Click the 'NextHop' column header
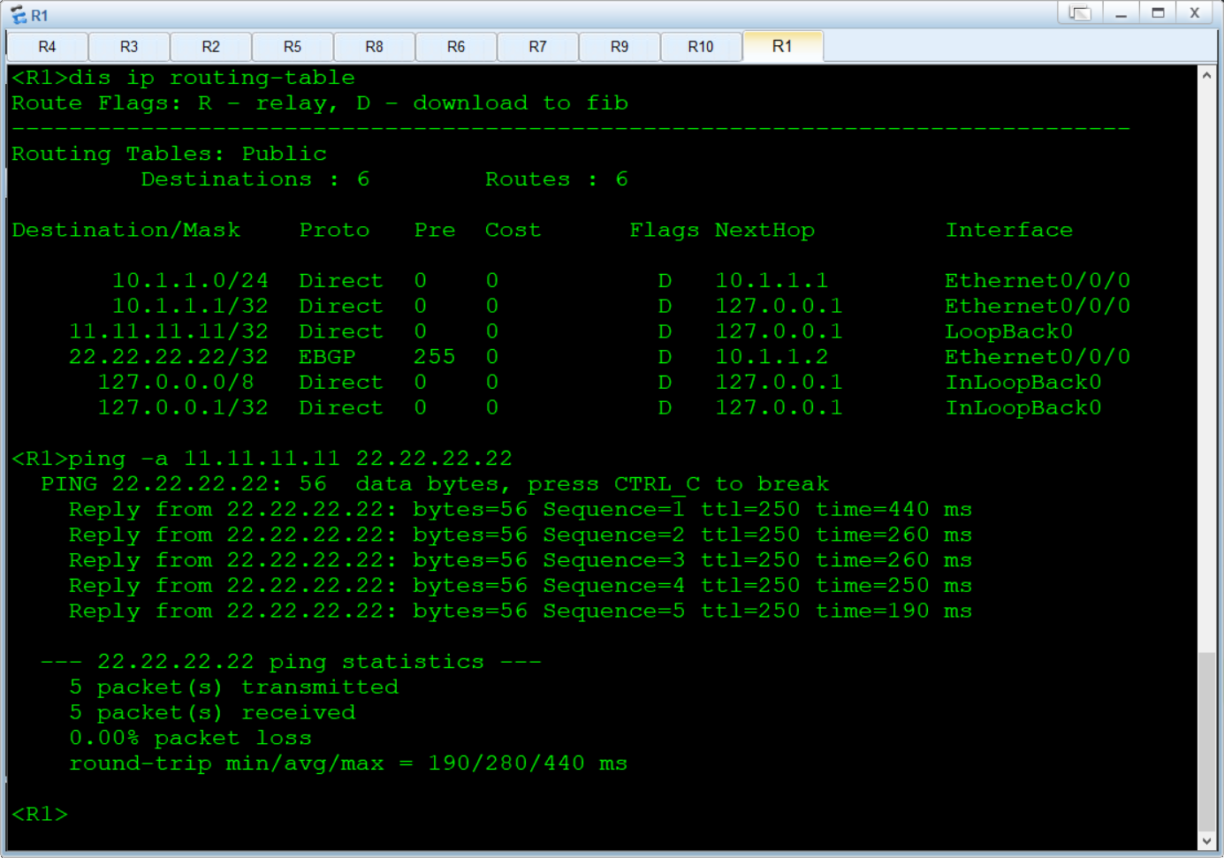The width and height of the screenshot is (1224, 858). 764,231
